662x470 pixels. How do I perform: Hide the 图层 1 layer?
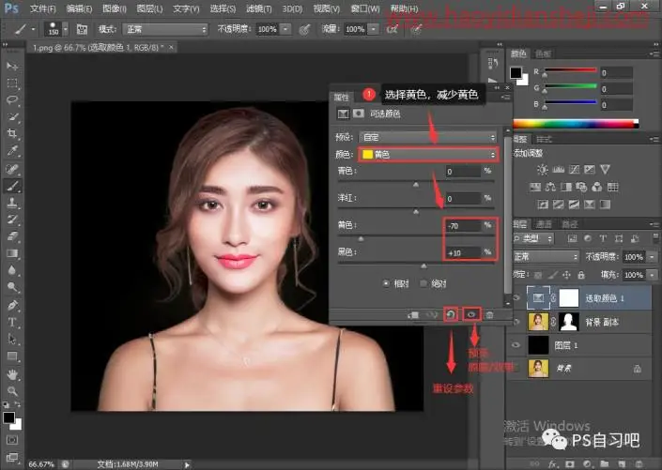click(x=516, y=345)
